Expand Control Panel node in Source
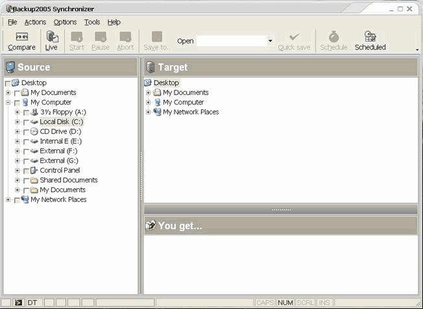 tap(18, 171)
